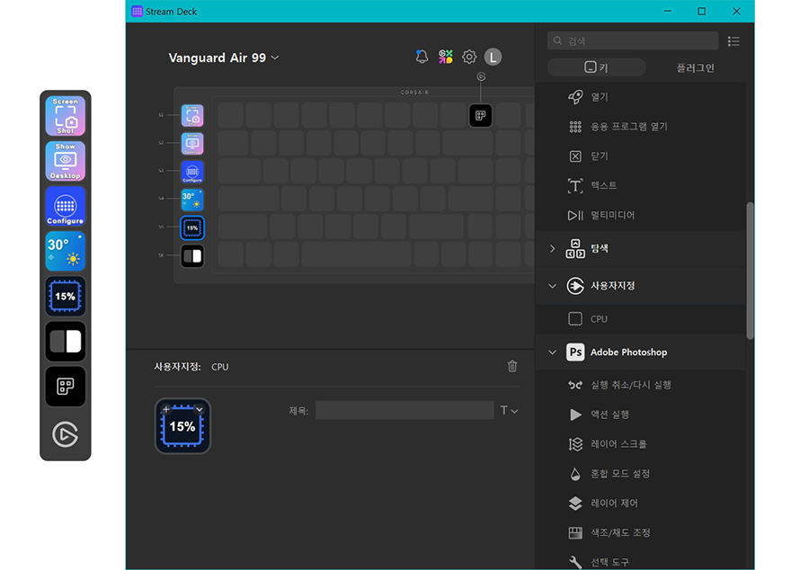Switch to the 플러그인 tab
The width and height of the screenshot is (791, 570).
click(695, 67)
